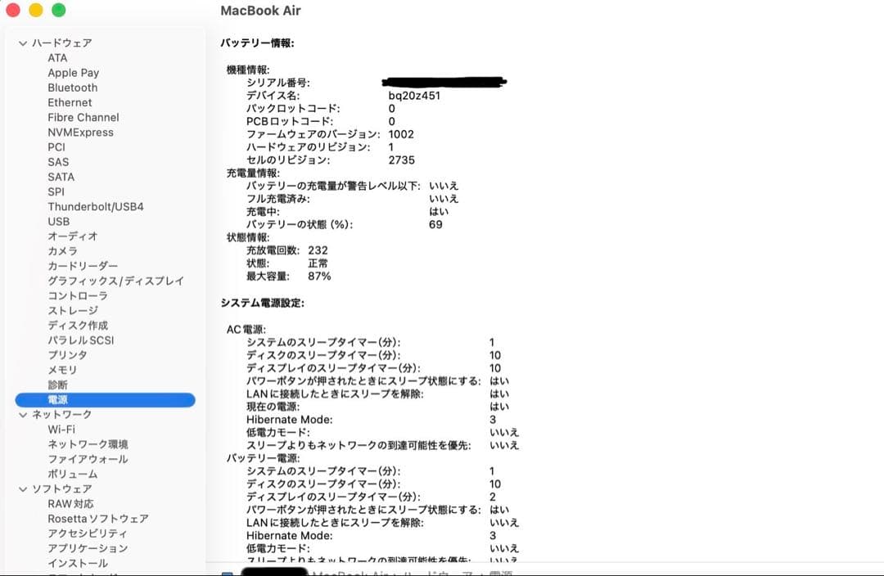Select Bluetooth in the hardware list
The height and width of the screenshot is (576, 884).
tap(72, 88)
